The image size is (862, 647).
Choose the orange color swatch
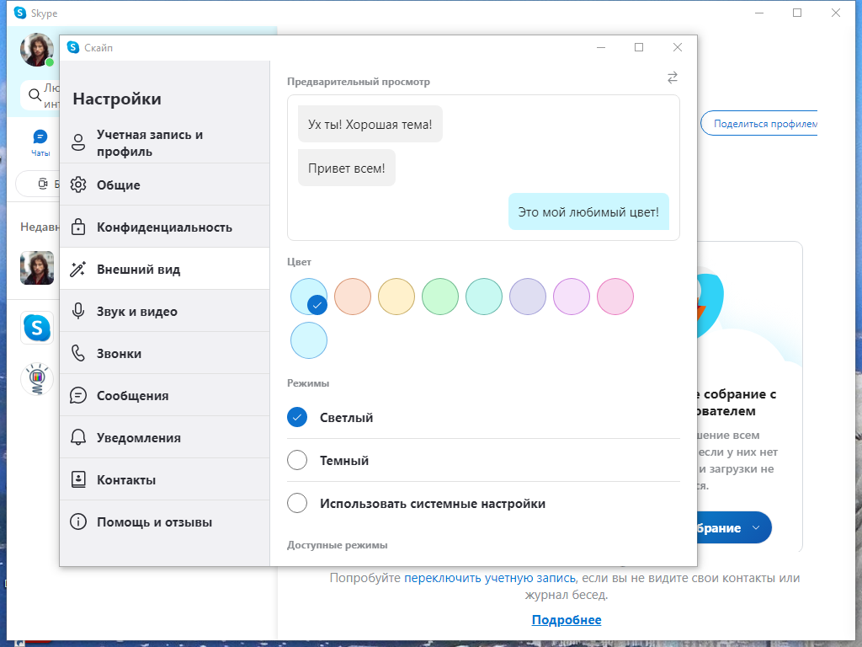tap(353, 297)
